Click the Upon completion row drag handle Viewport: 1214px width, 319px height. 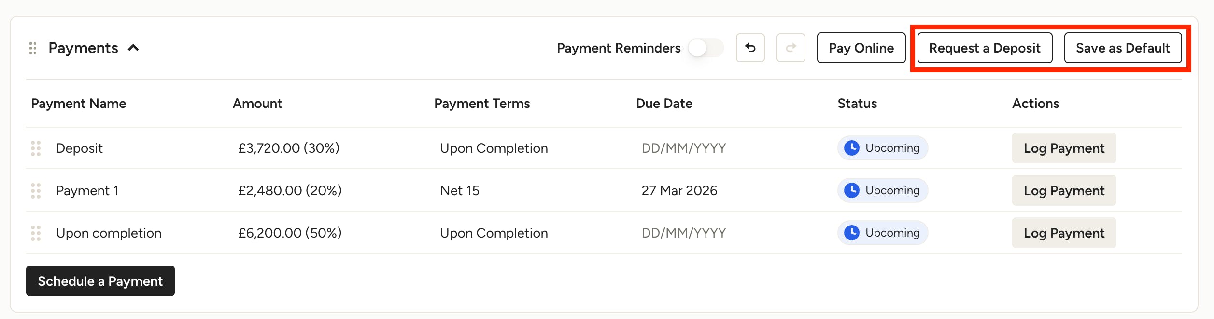tap(36, 233)
